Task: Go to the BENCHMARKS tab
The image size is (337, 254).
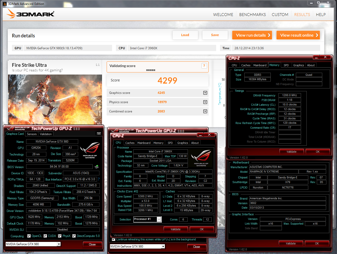Action: coord(252,15)
